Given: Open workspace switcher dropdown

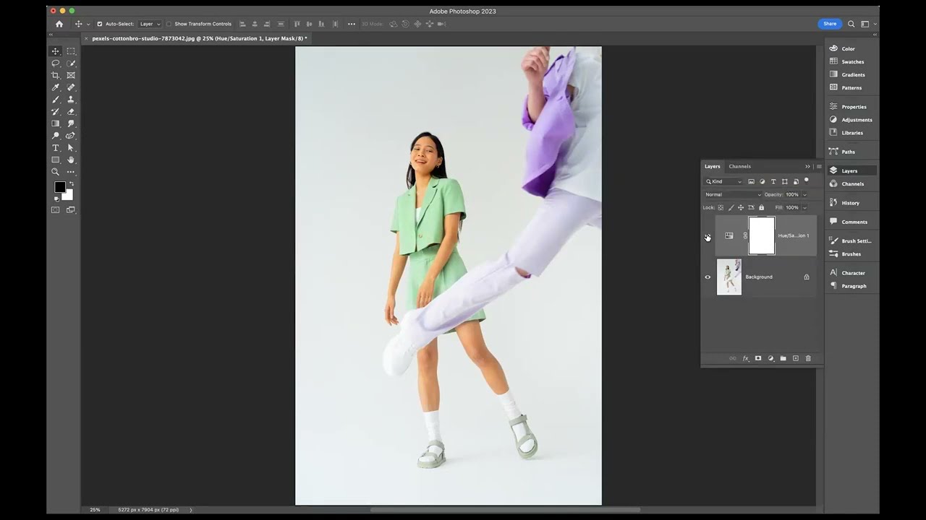Looking at the screenshot, I should [867, 24].
